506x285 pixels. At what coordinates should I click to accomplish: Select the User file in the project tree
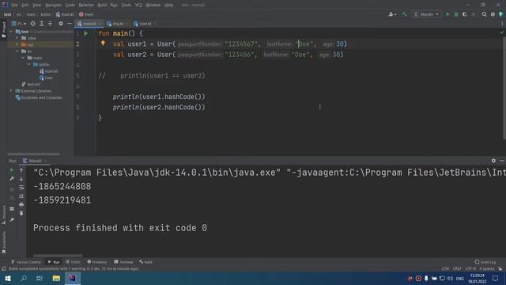(46, 78)
